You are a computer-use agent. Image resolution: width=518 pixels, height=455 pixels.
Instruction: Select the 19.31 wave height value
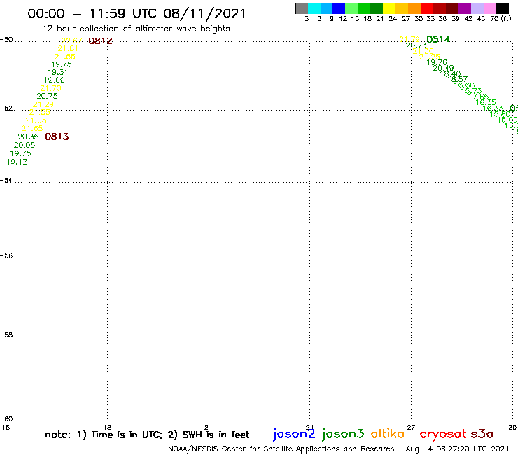pyautogui.click(x=57, y=72)
